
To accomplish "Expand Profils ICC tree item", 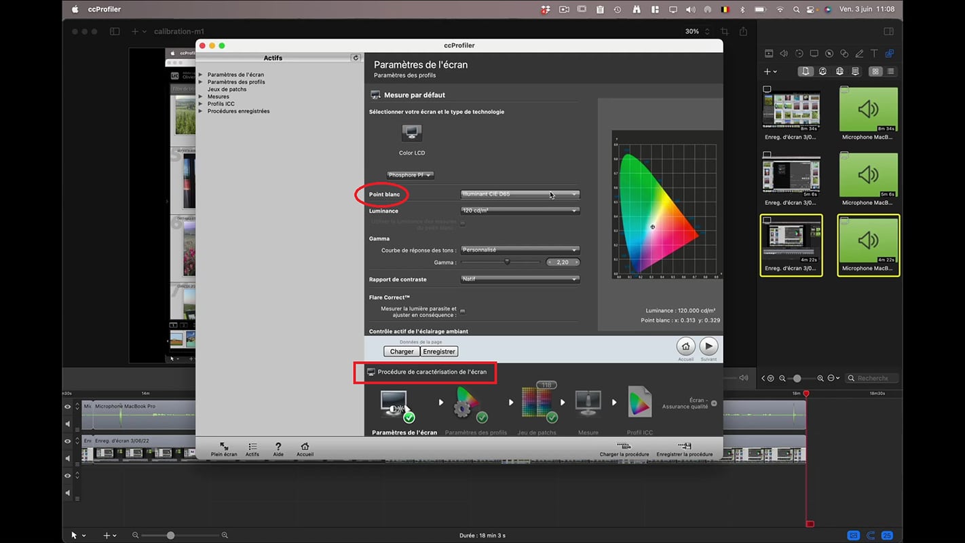I will coord(200,104).
